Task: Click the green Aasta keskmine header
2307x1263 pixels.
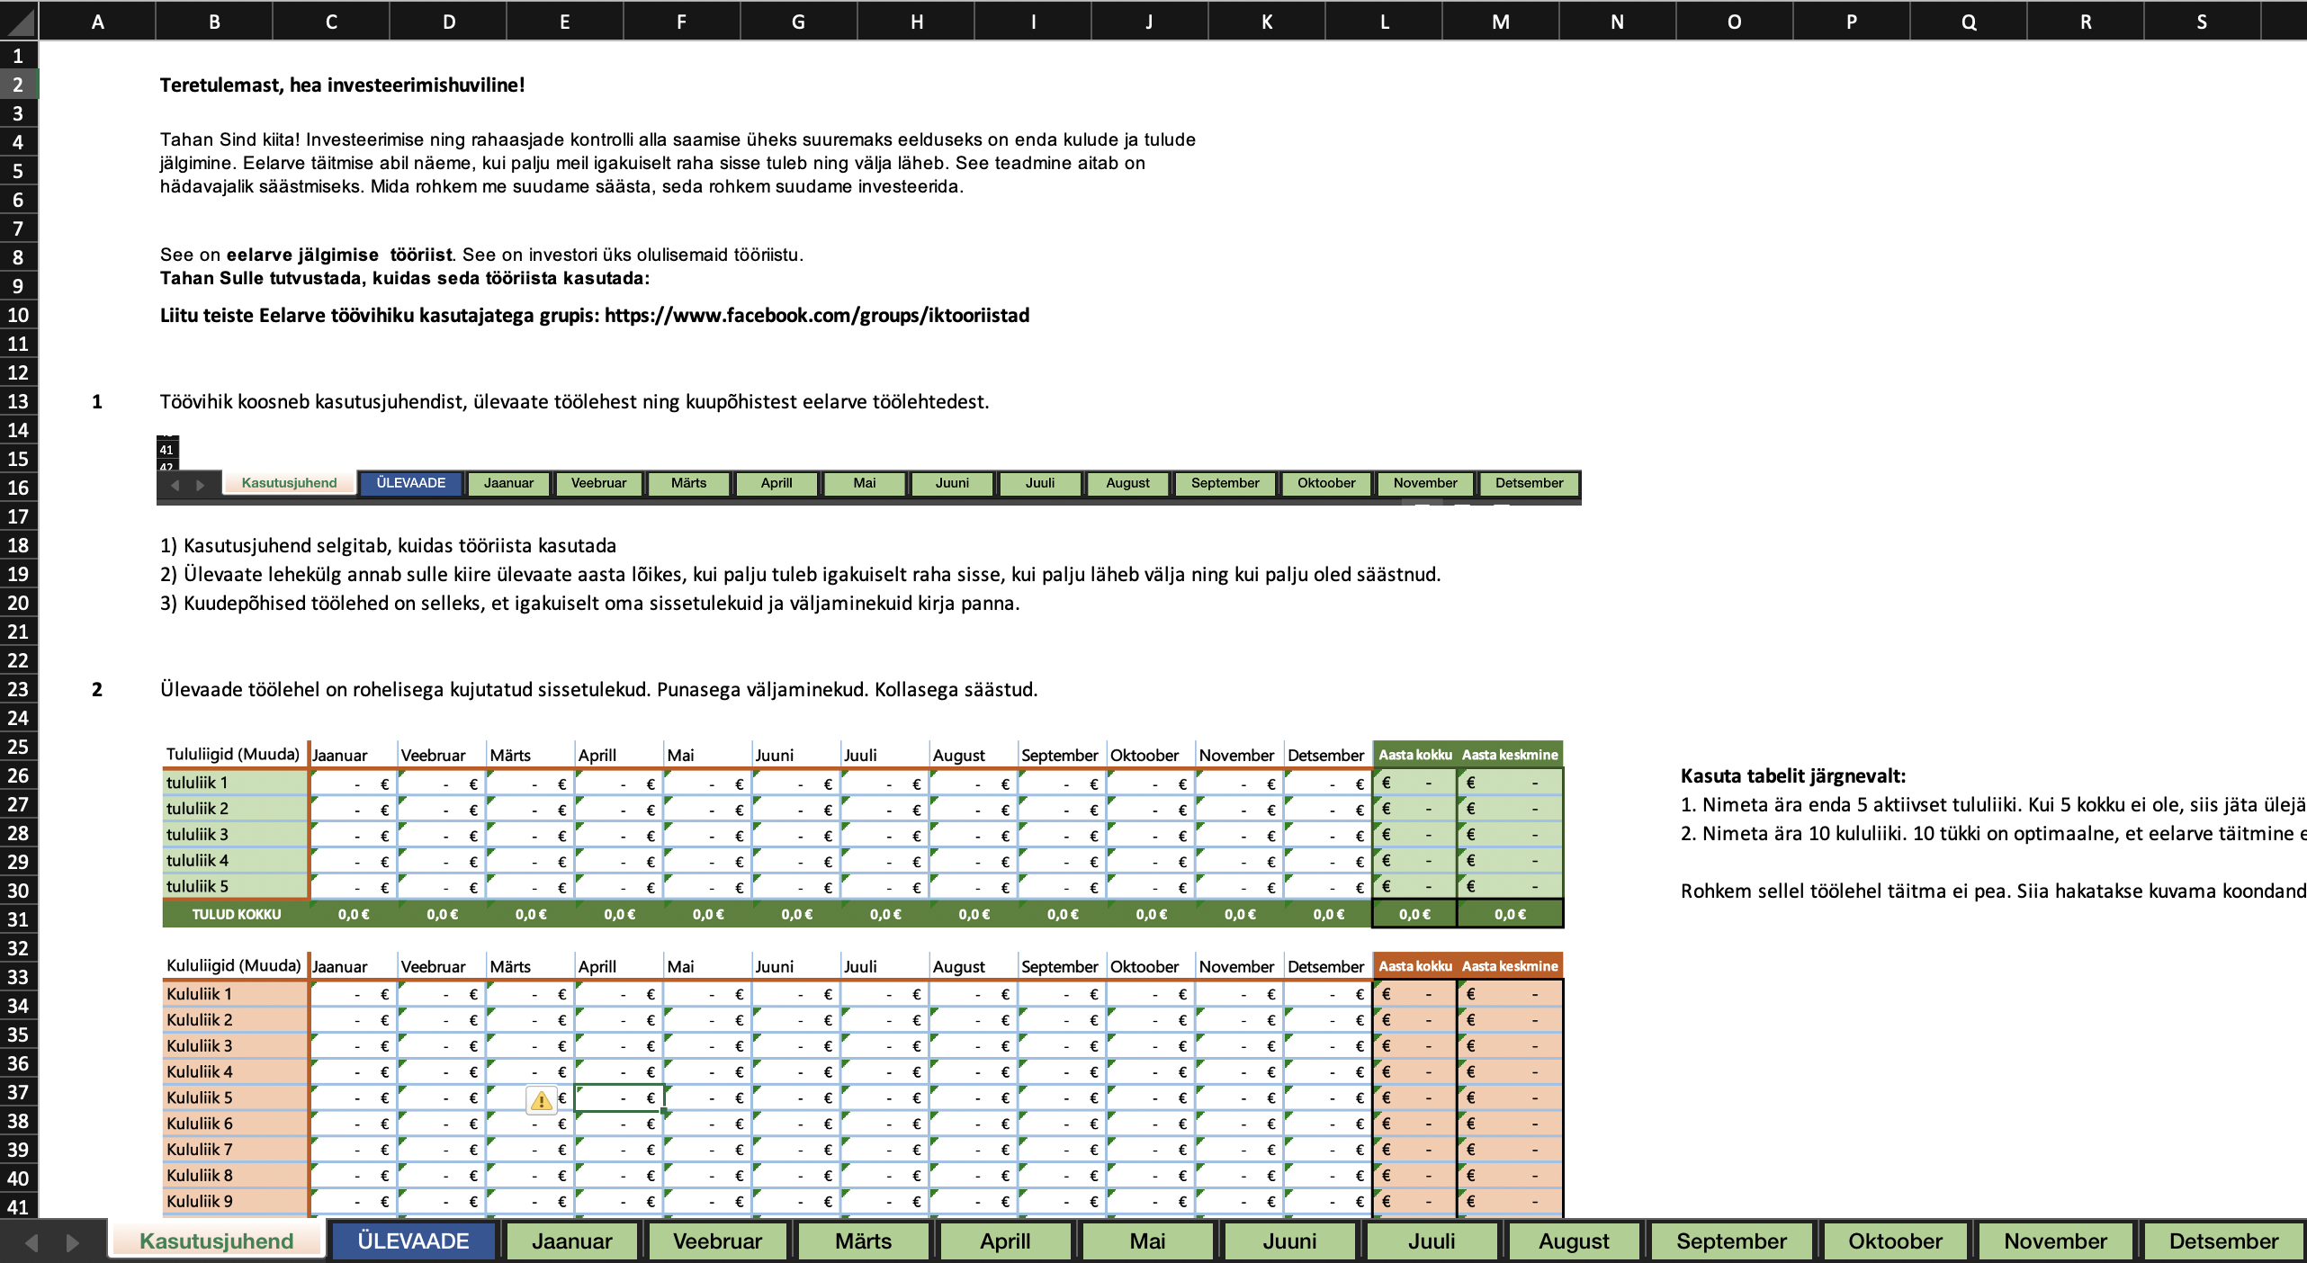Action: (1509, 755)
